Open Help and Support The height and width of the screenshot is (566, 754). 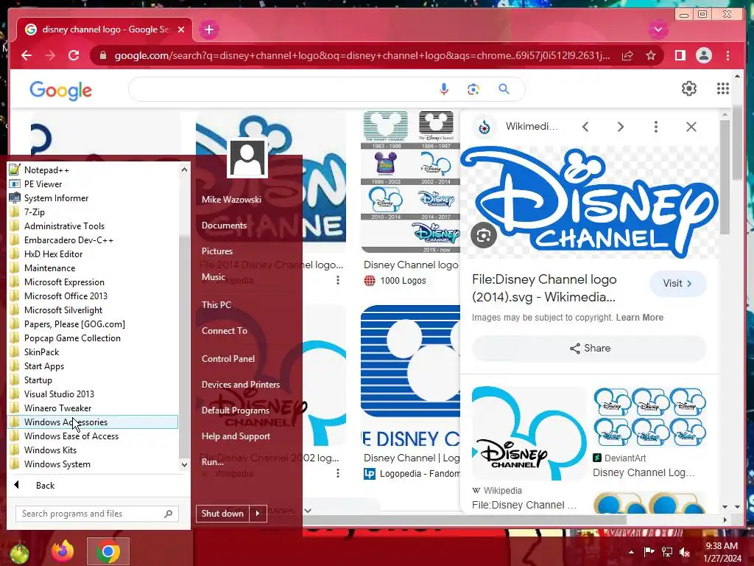point(236,436)
